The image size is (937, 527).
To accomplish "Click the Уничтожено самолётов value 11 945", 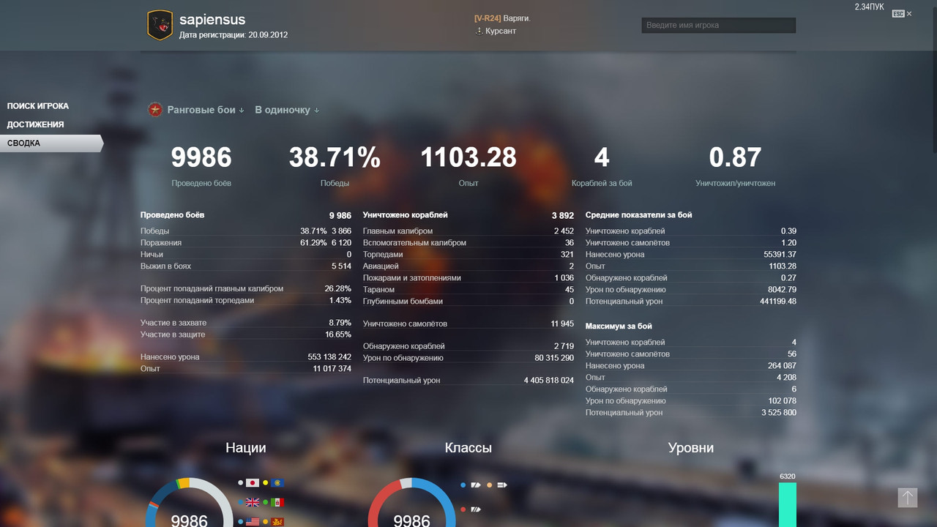I will coord(562,324).
